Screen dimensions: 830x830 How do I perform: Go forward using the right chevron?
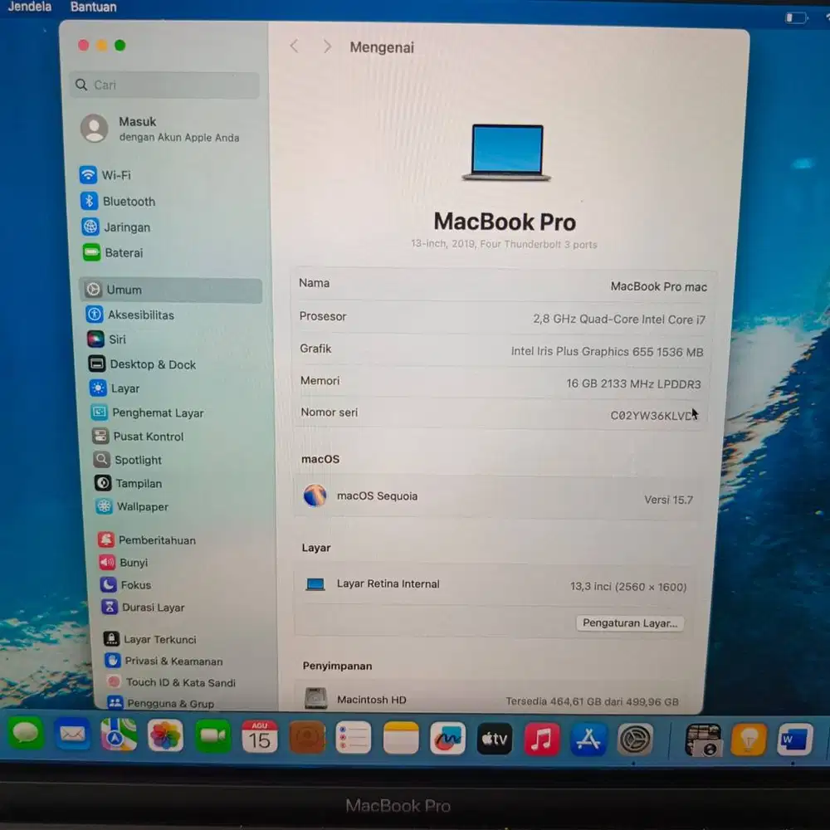(327, 46)
